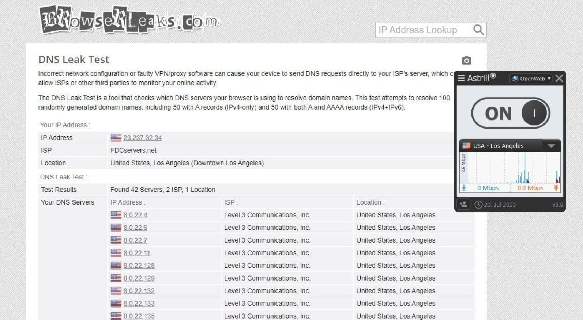
Task: Open the 8.0.22.4 DNS server link
Action: coord(135,215)
